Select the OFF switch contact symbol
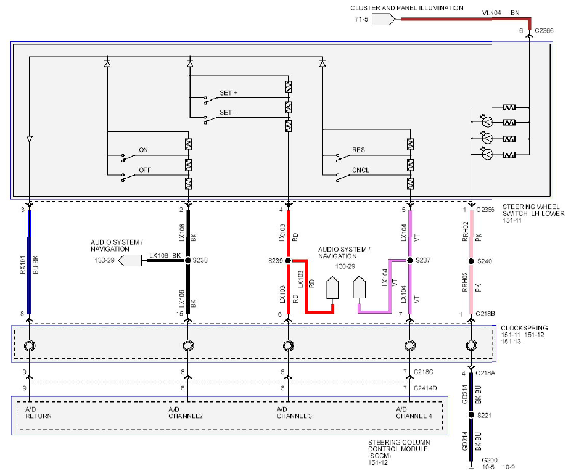 tap(128, 178)
